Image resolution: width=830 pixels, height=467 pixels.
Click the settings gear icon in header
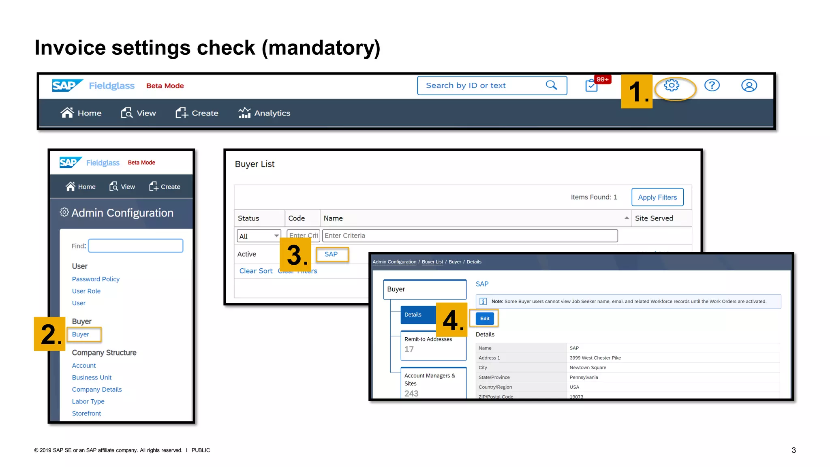pyautogui.click(x=672, y=86)
